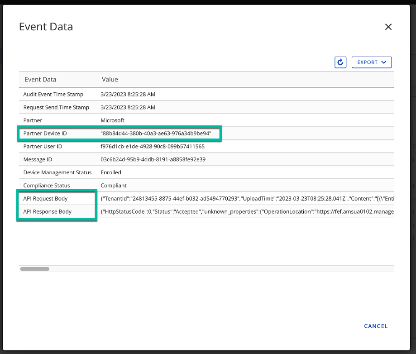
Task: Click the refresh icon button
Action: pyautogui.click(x=340, y=62)
